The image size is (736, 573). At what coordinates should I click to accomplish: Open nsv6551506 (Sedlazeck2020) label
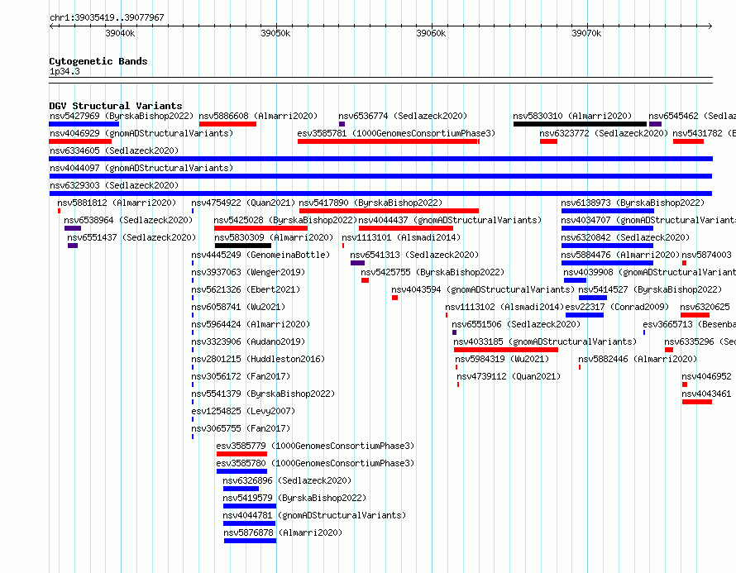(x=516, y=324)
